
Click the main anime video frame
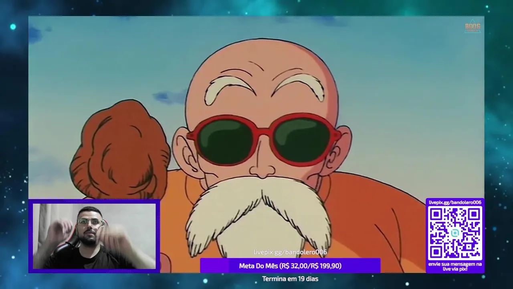coord(256,144)
